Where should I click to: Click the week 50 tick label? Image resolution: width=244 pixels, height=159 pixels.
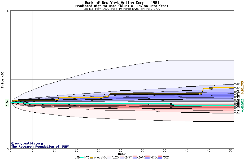click(231, 151)
